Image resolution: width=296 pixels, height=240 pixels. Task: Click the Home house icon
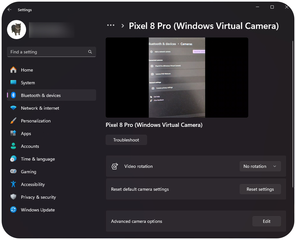[13, 70]
